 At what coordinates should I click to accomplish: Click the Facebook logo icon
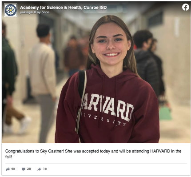tap(186, 7)
